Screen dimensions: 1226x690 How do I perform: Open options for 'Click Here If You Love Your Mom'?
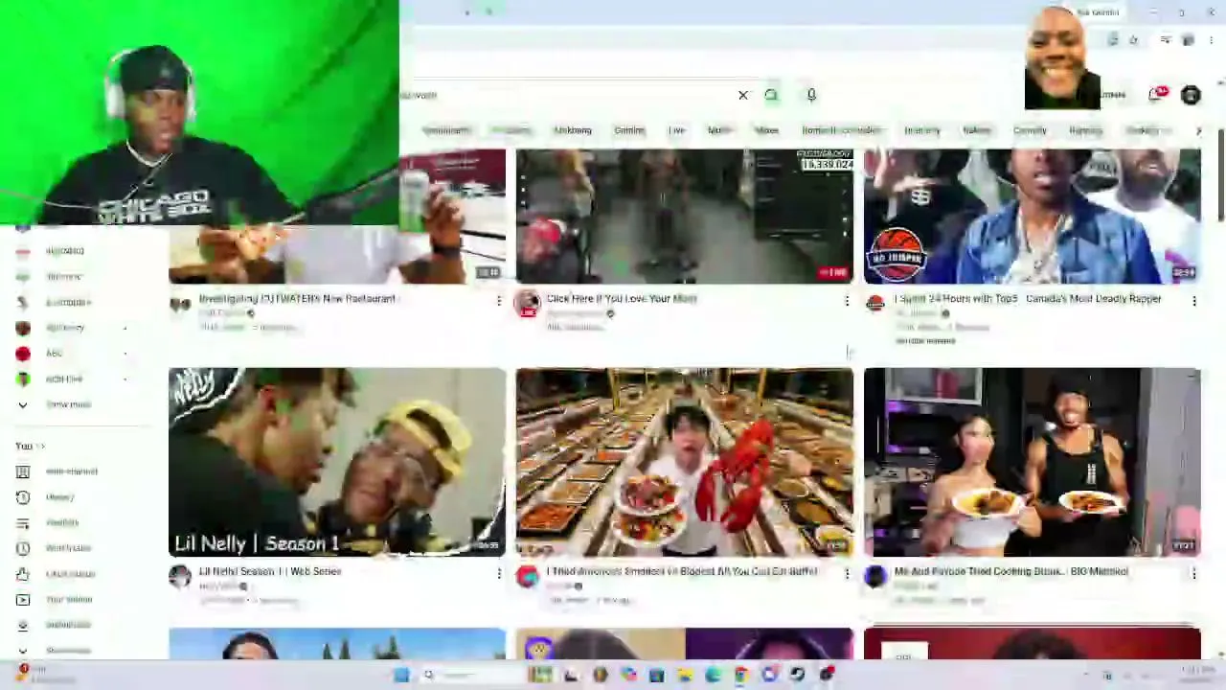pos(847,301)
